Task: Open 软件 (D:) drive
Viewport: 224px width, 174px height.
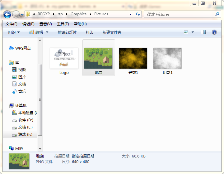Action: [23, 120]
